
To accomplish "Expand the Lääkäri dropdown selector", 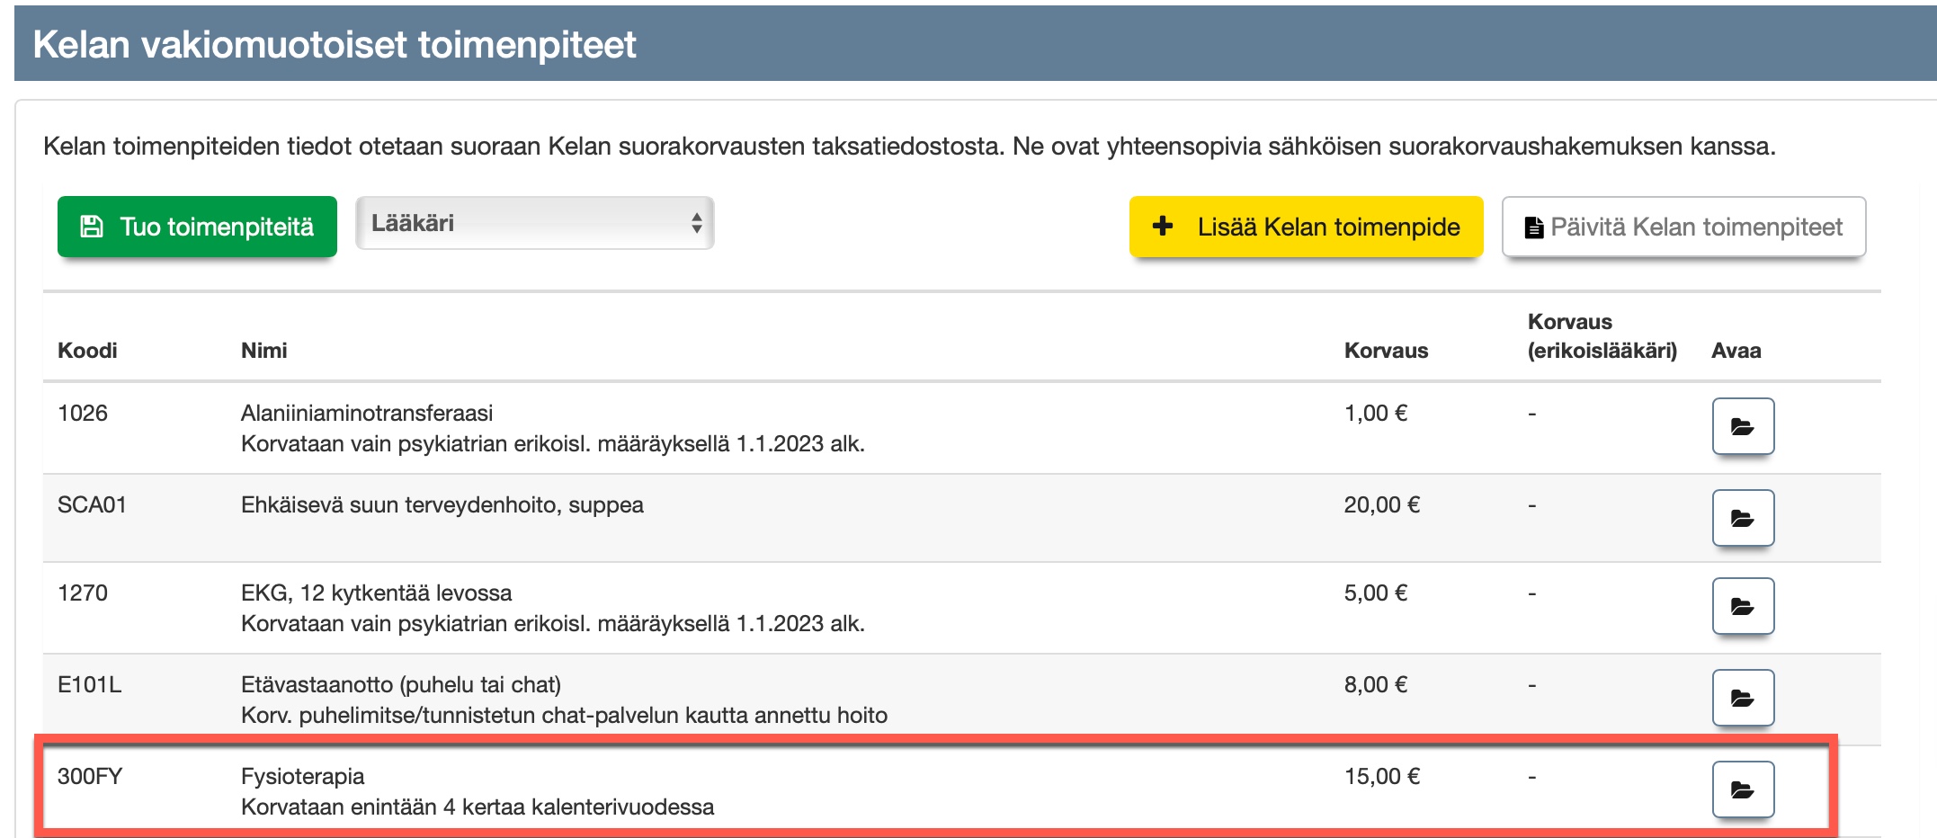I will 534,223.
